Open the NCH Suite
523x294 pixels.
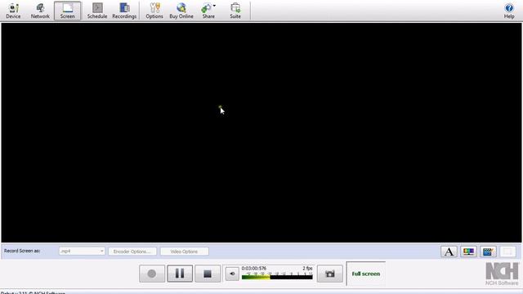click(x=235, y=11)
